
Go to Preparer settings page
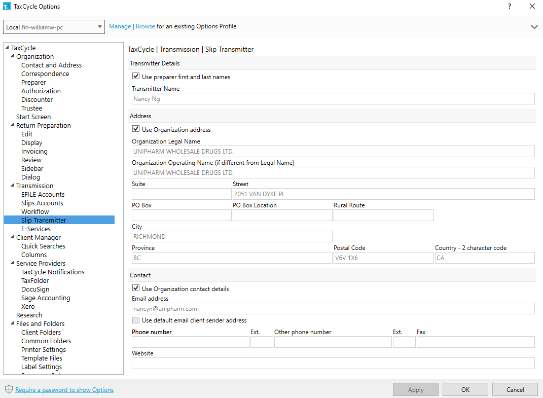click(x=33, y=83)
